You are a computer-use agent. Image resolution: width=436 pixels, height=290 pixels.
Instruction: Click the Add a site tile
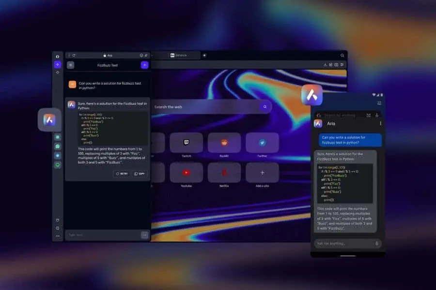tap(262, 173)
